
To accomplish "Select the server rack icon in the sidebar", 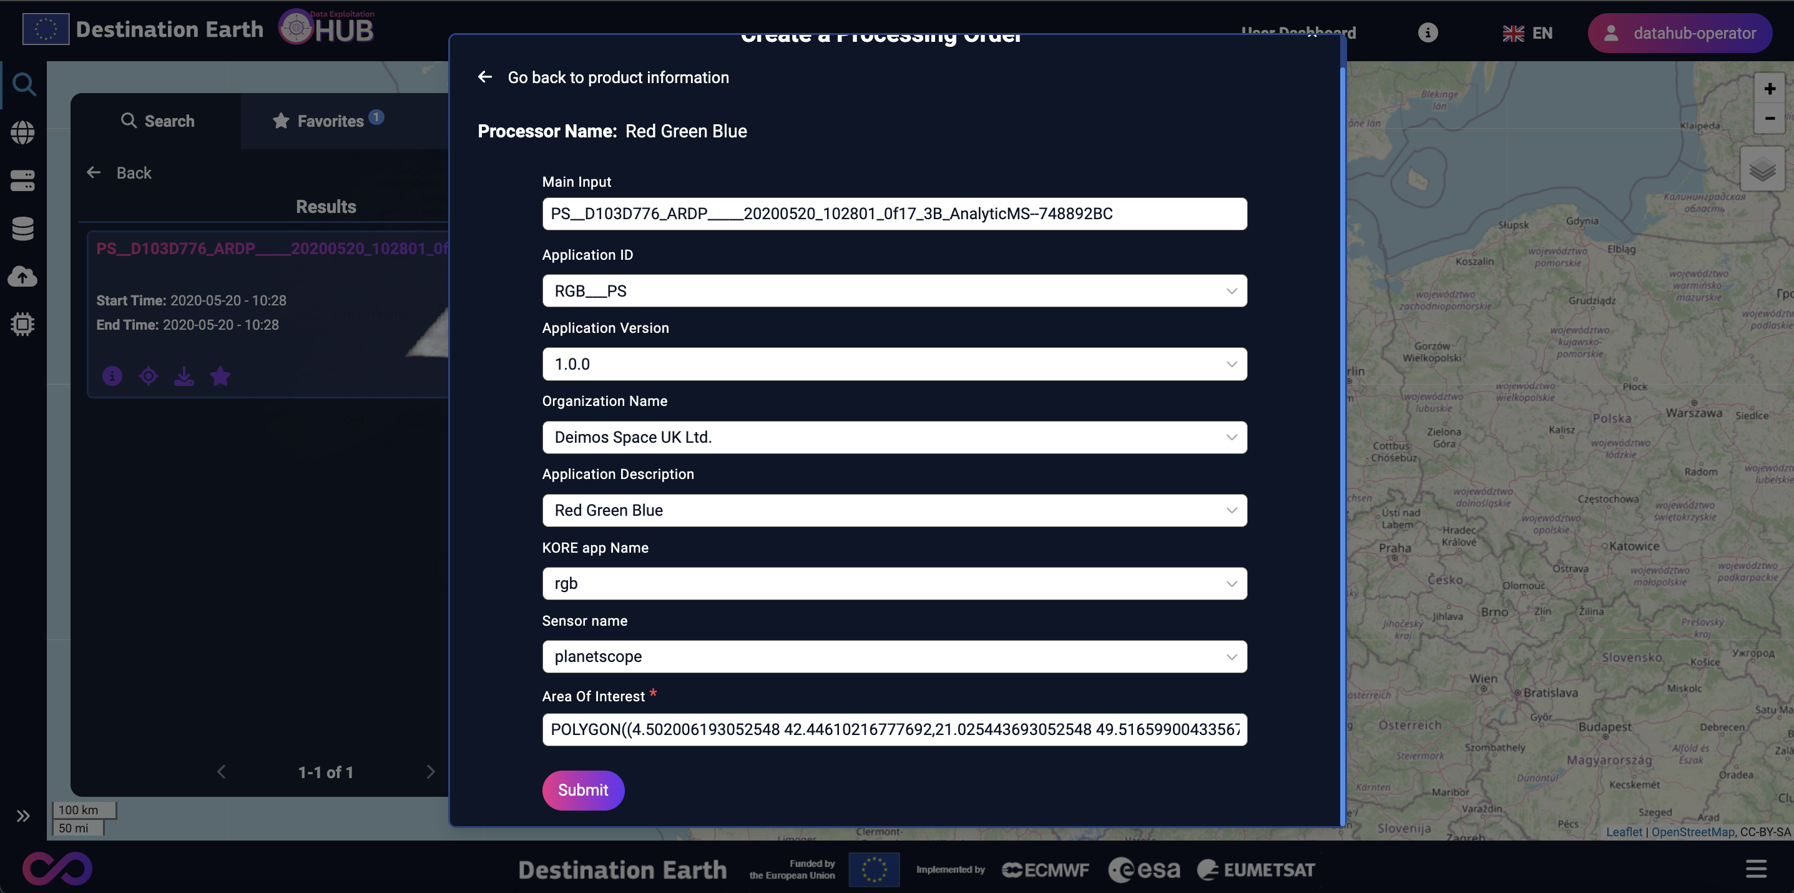I will click(23, 180).
